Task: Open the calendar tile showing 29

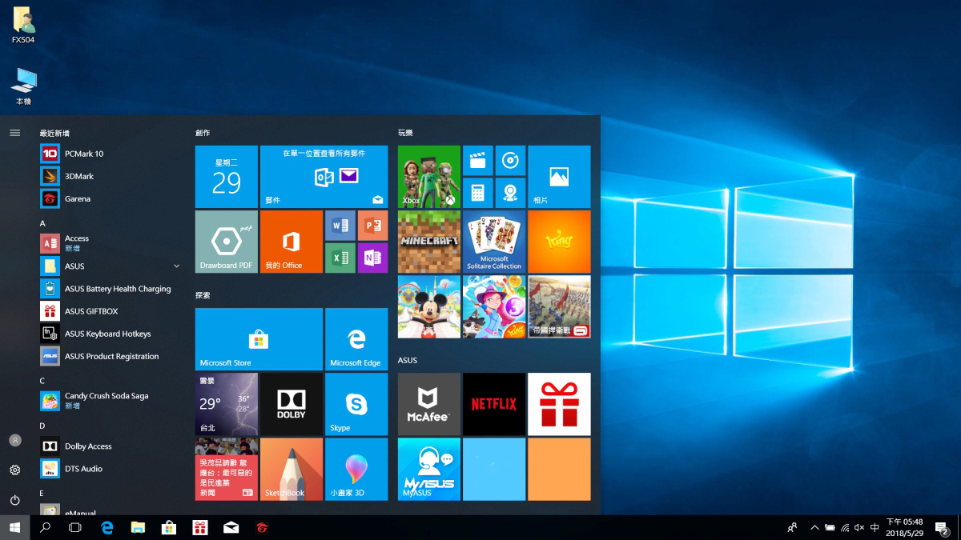Action: click(227, 177)
